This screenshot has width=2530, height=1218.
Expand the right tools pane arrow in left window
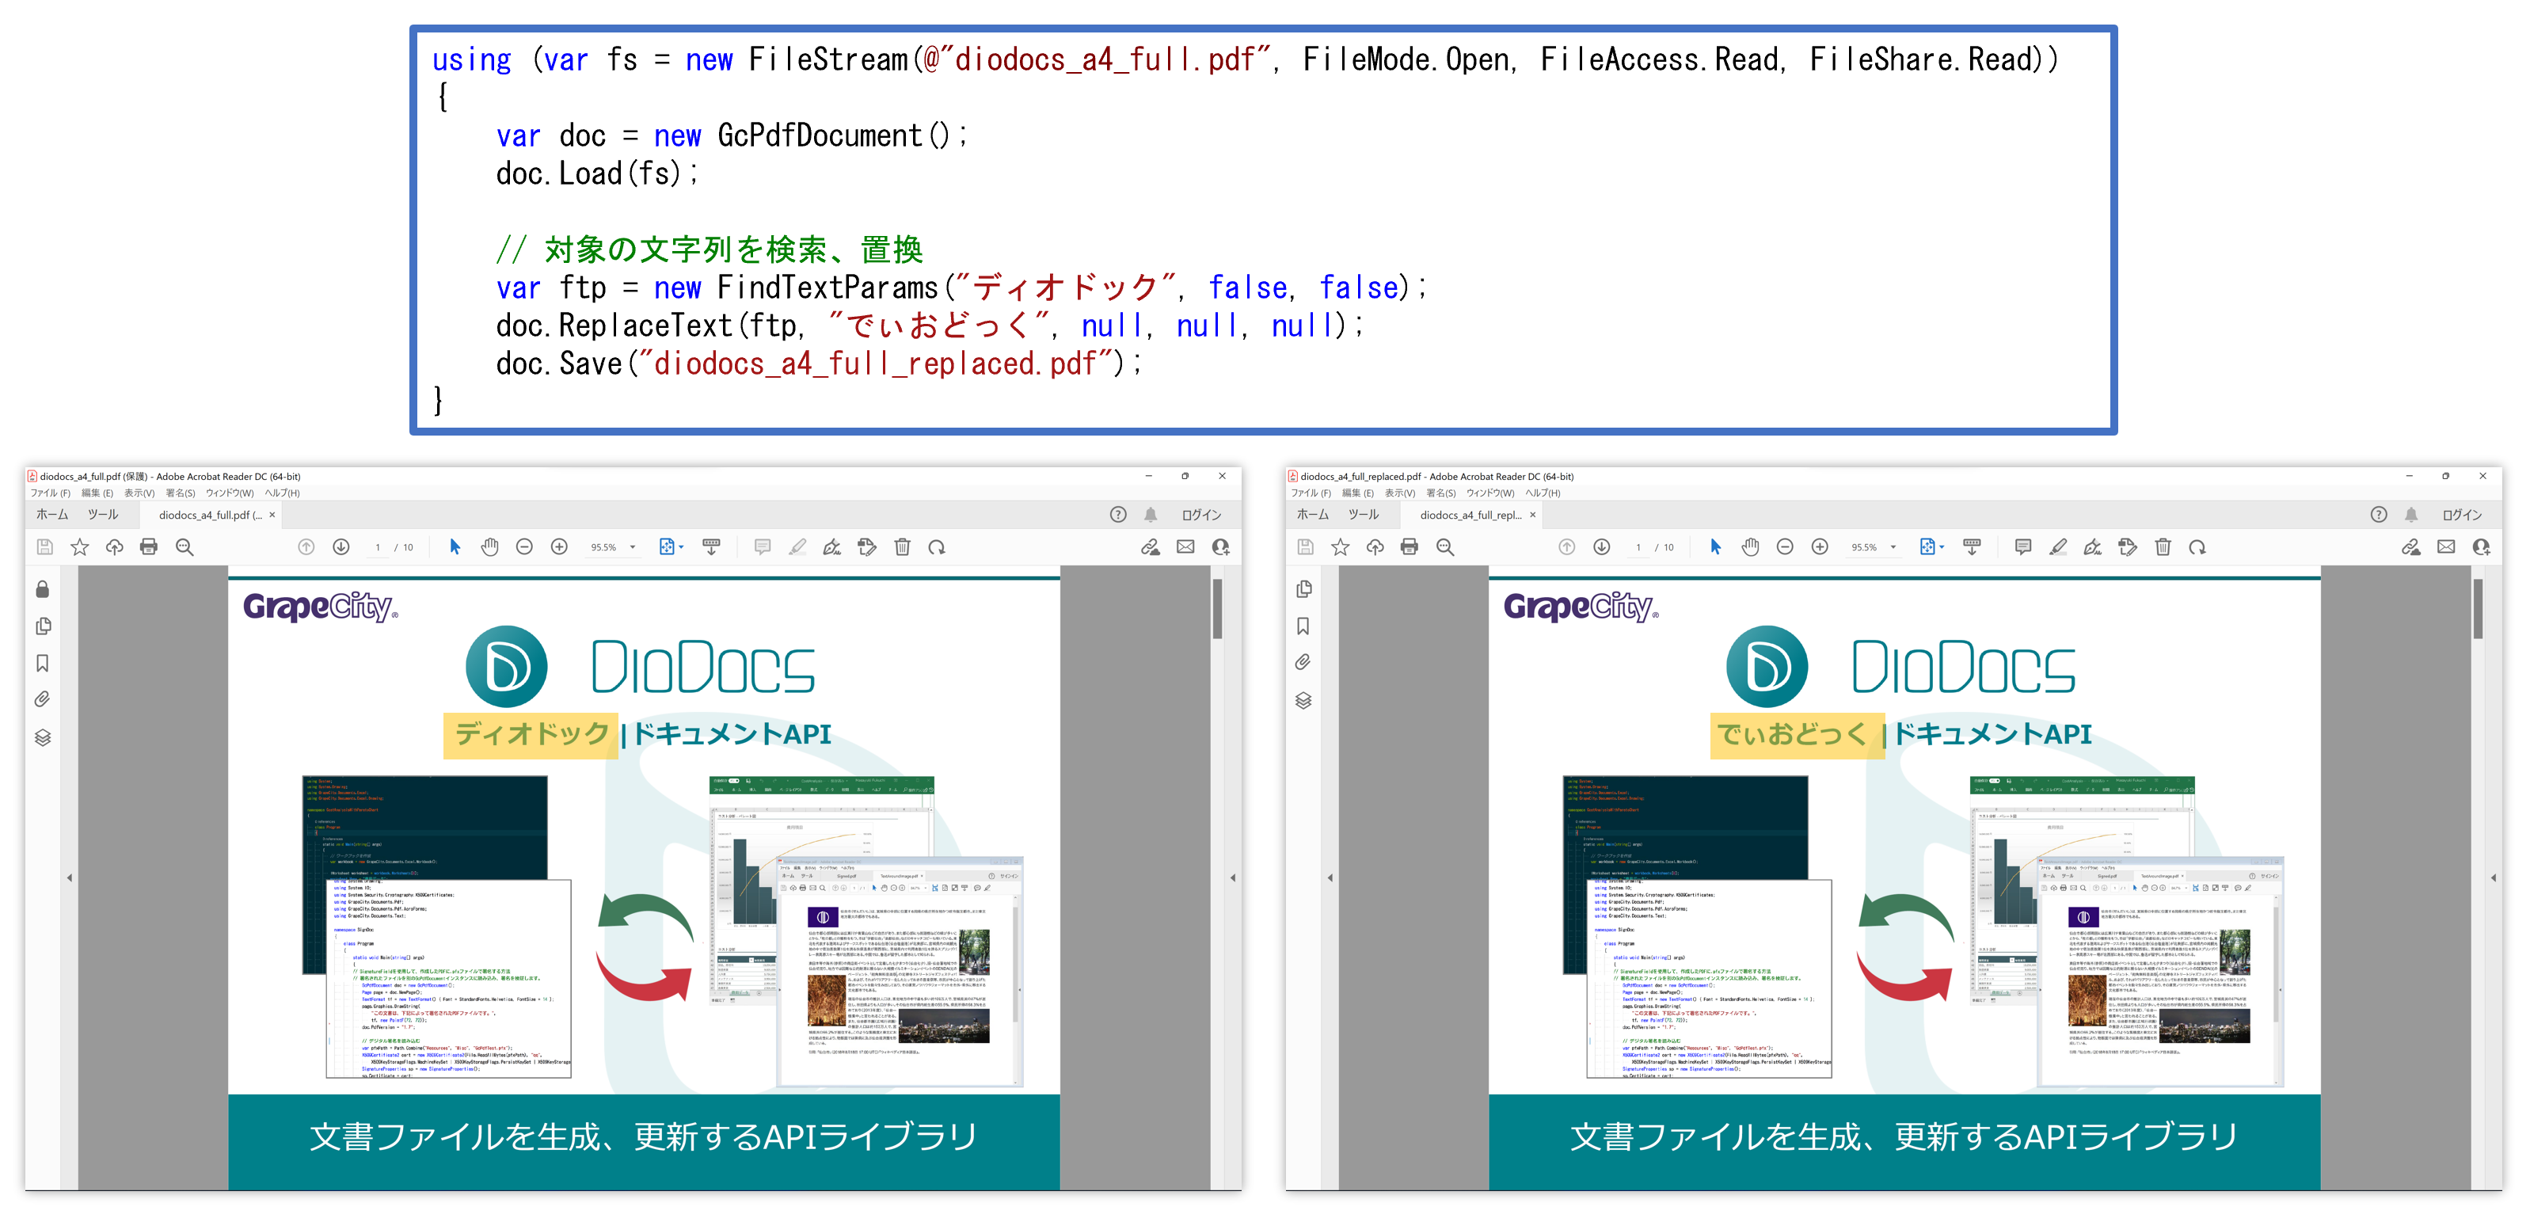pos(1233,877)
